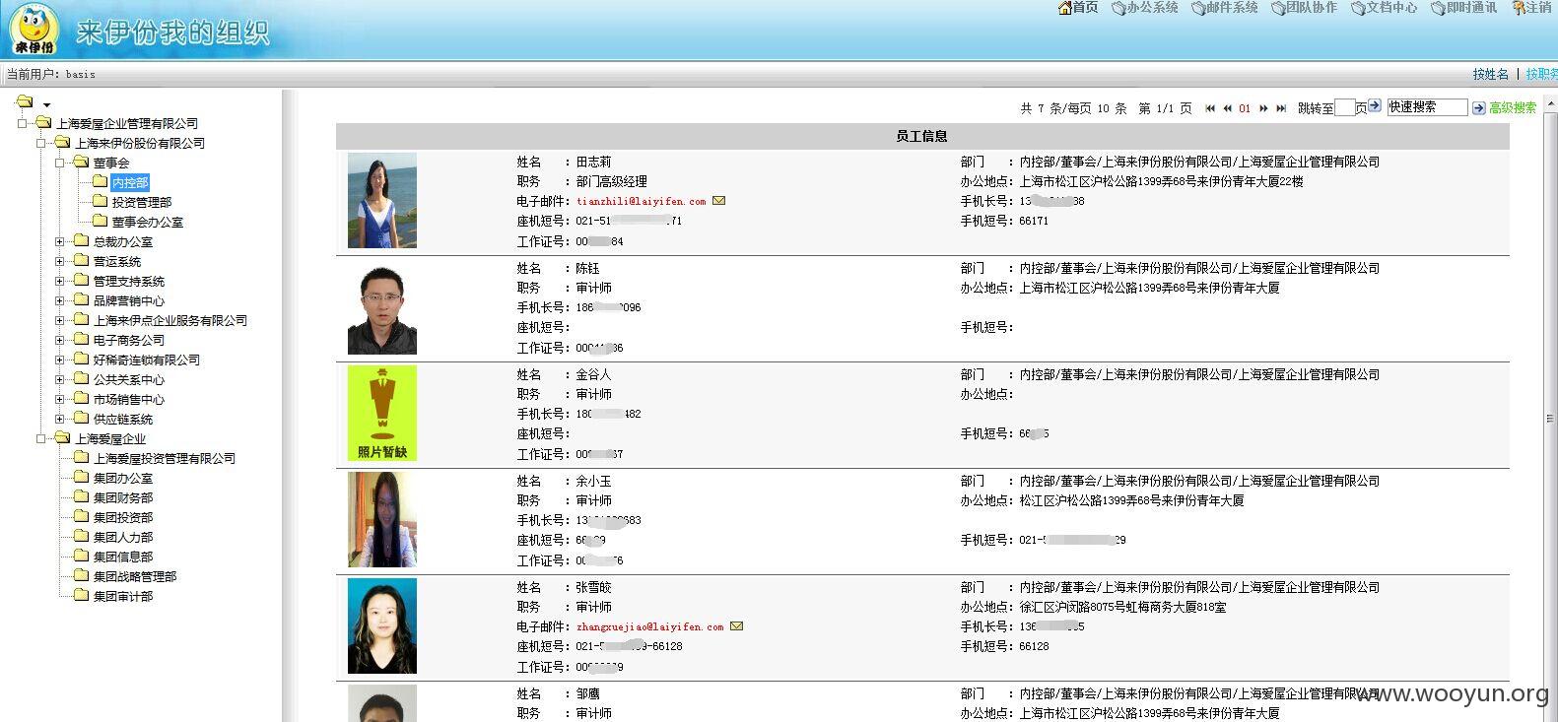Select 集团财务部 in the tree
This screenshot has width=1558, height=722.
123,497
